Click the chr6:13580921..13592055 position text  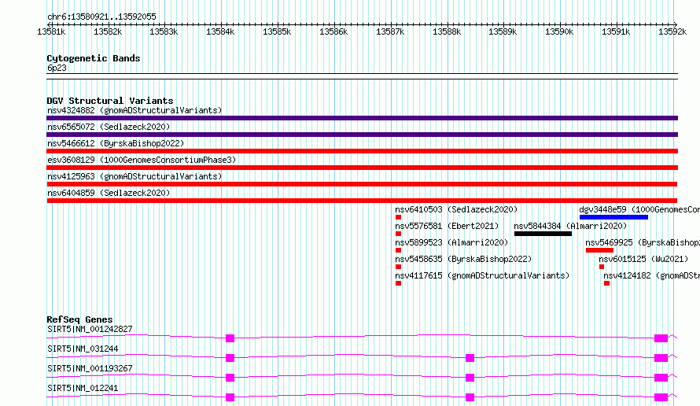tap(101, 17)
